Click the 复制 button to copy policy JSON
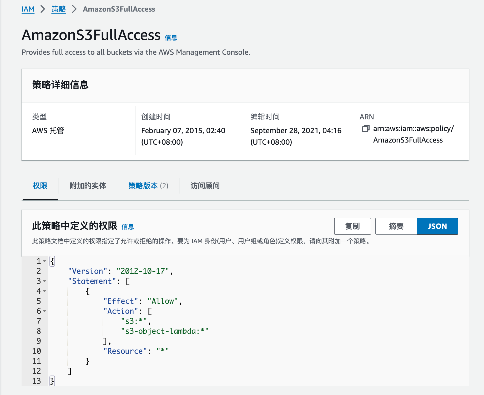 (352, 226)
